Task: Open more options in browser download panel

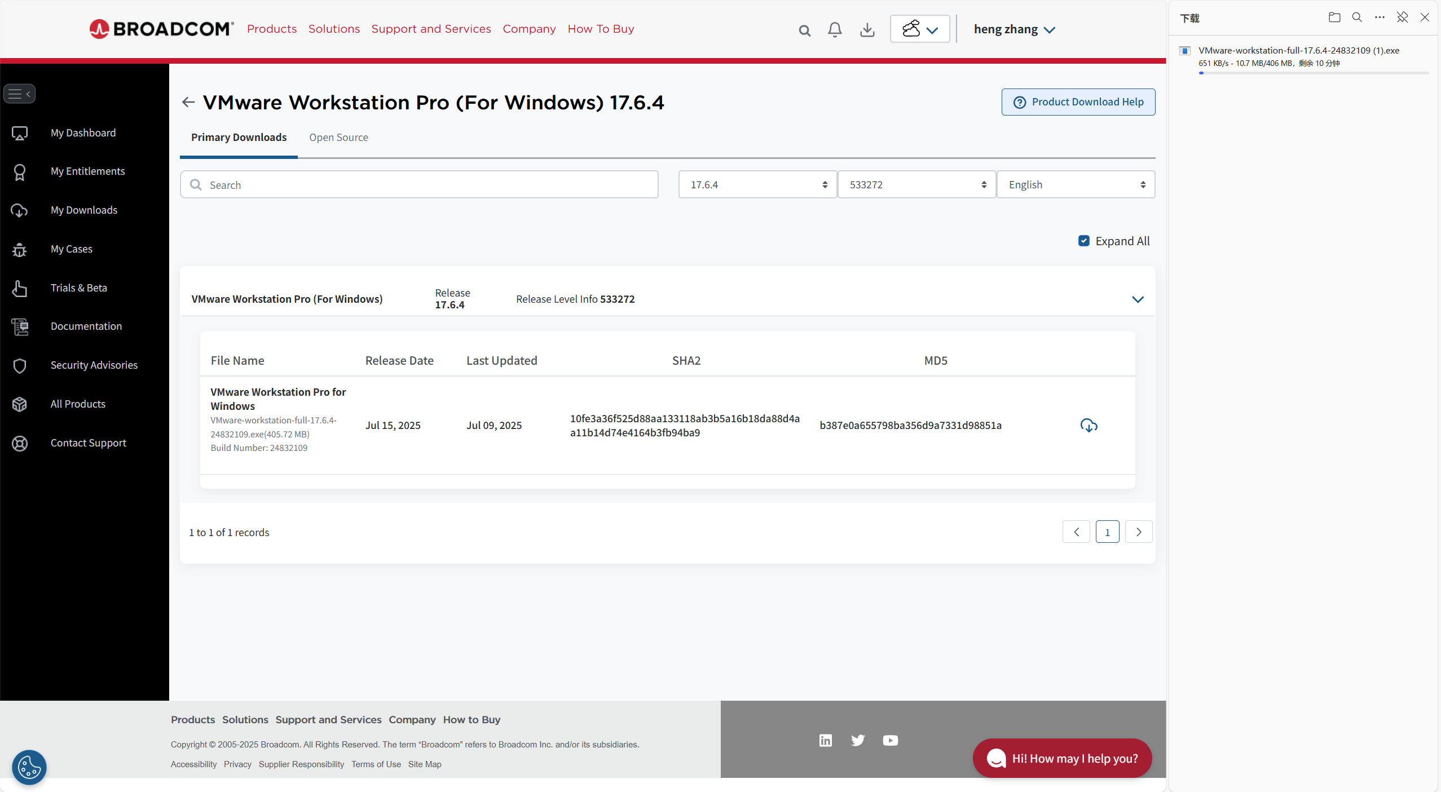Action: (1380, 17)
